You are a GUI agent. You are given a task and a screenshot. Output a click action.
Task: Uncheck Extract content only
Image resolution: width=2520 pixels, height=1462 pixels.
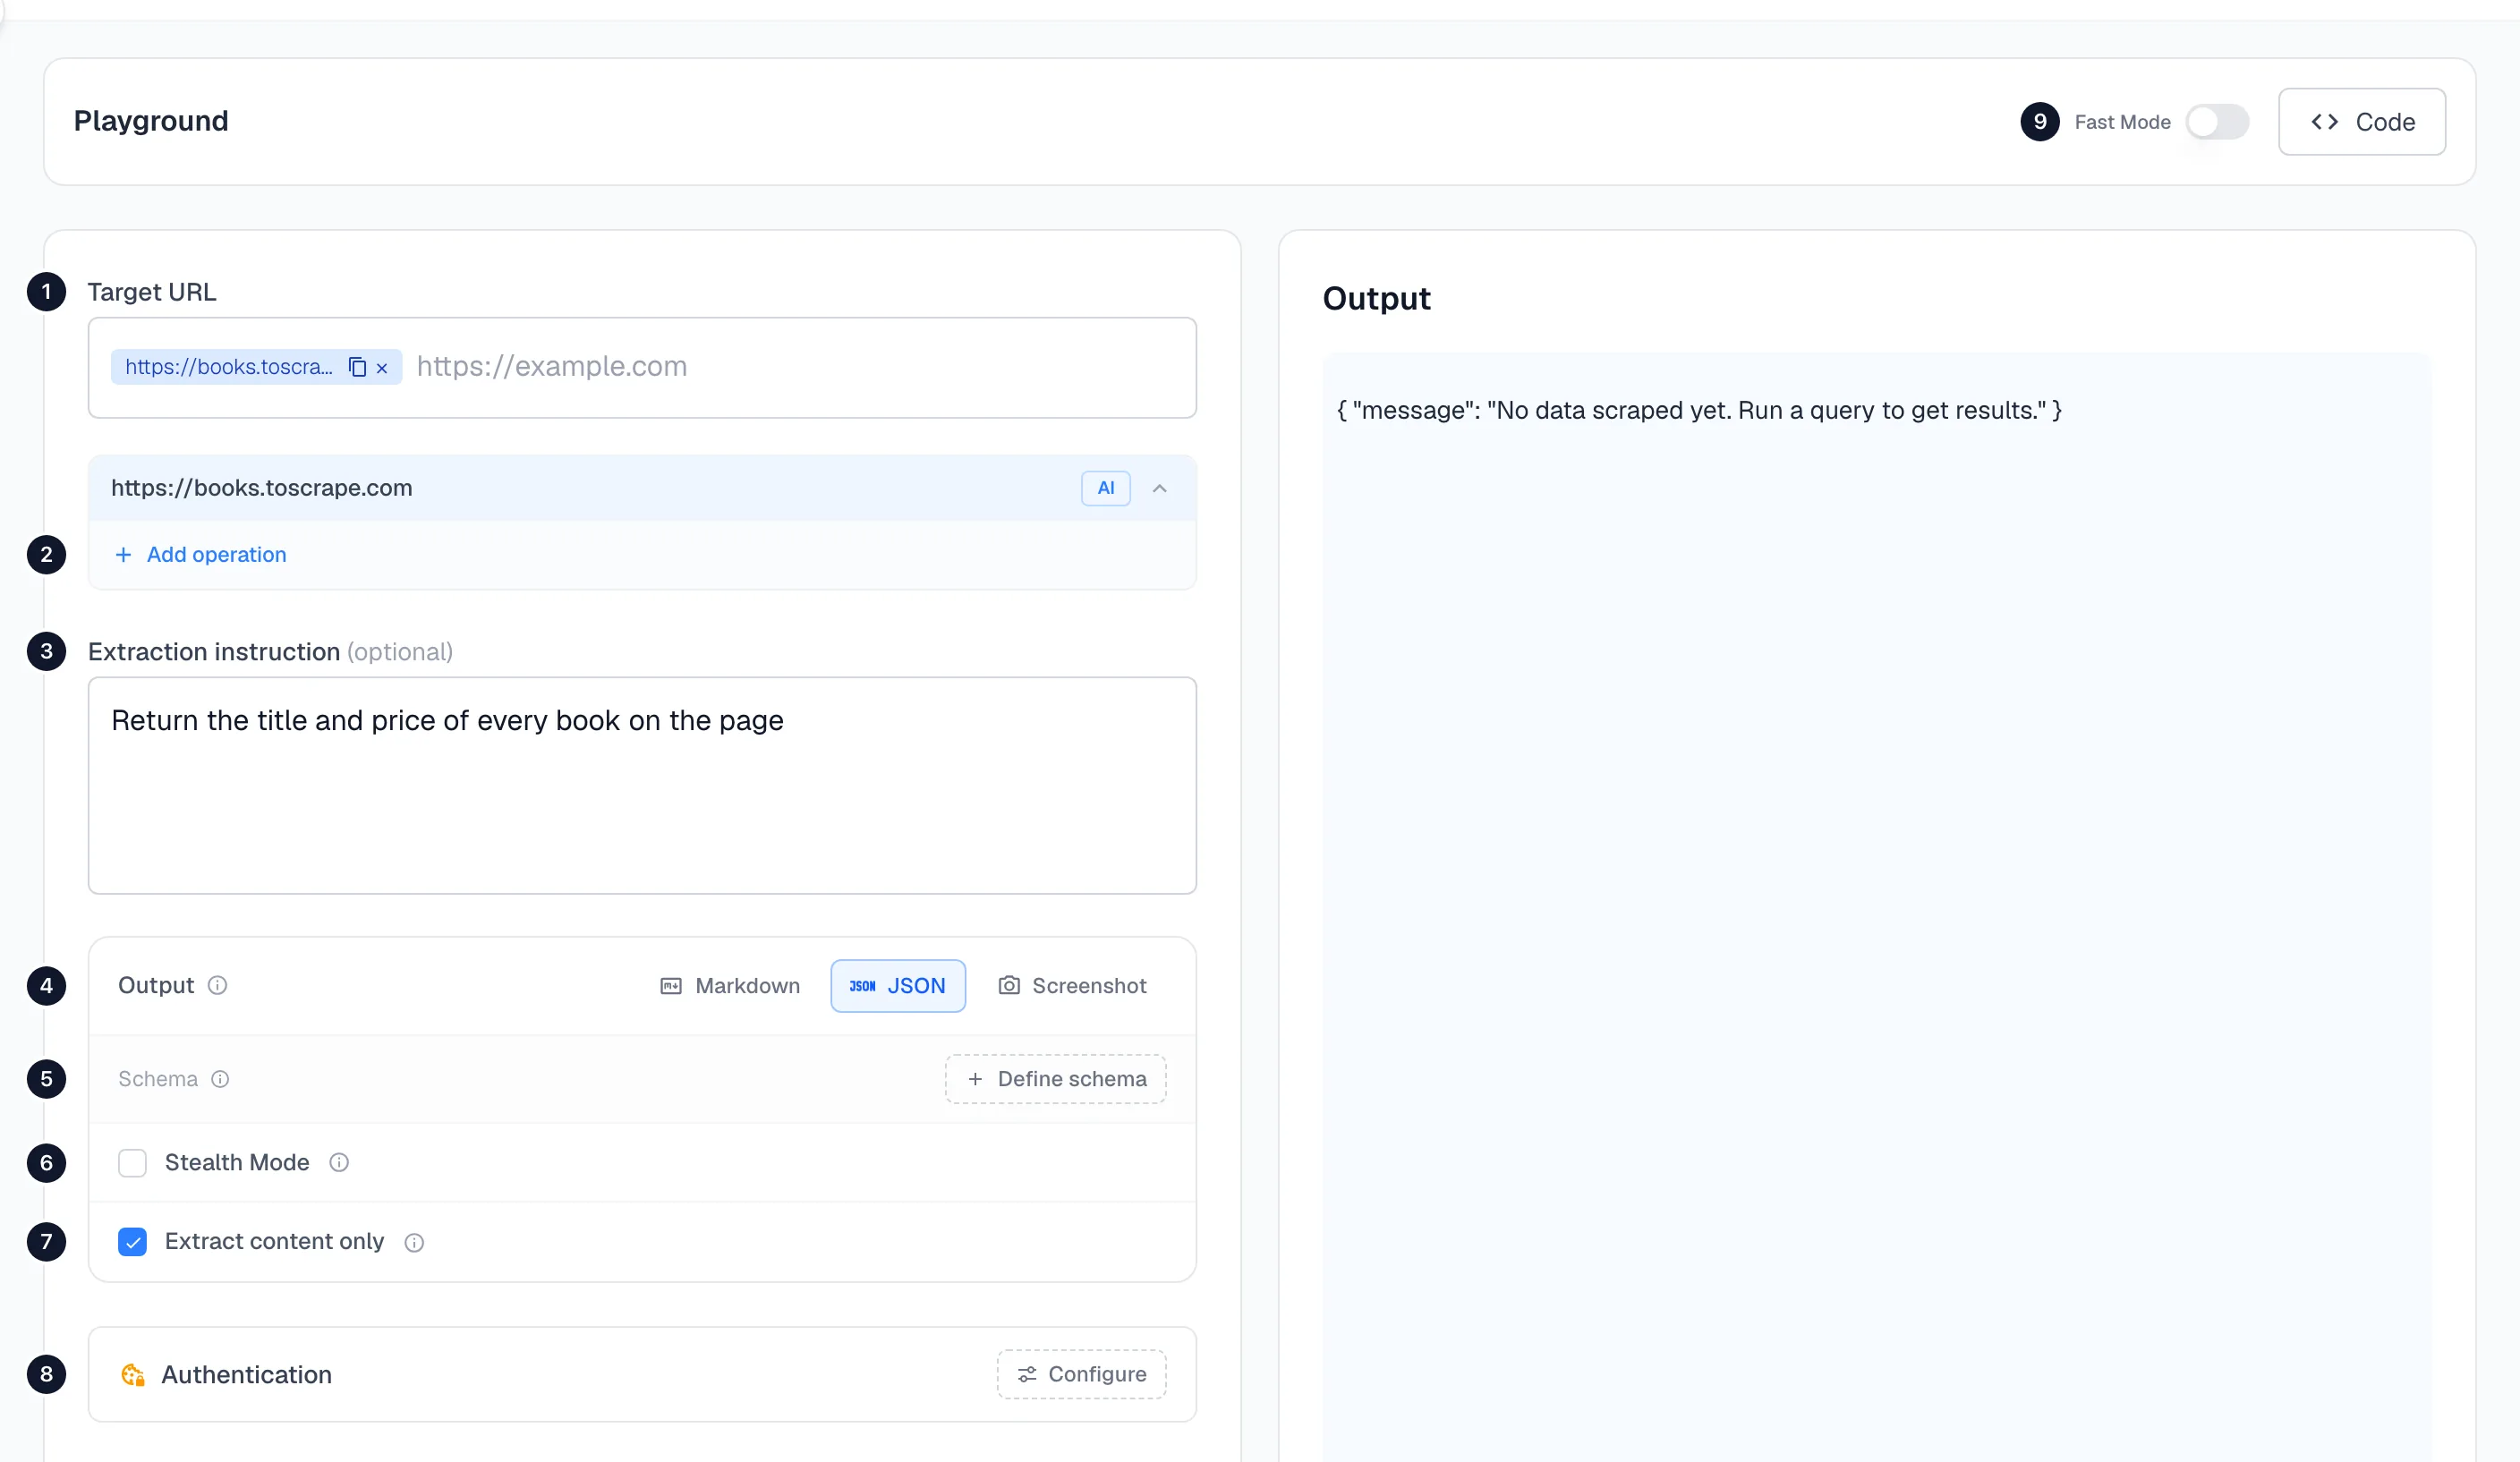[x=132, y=1242]
